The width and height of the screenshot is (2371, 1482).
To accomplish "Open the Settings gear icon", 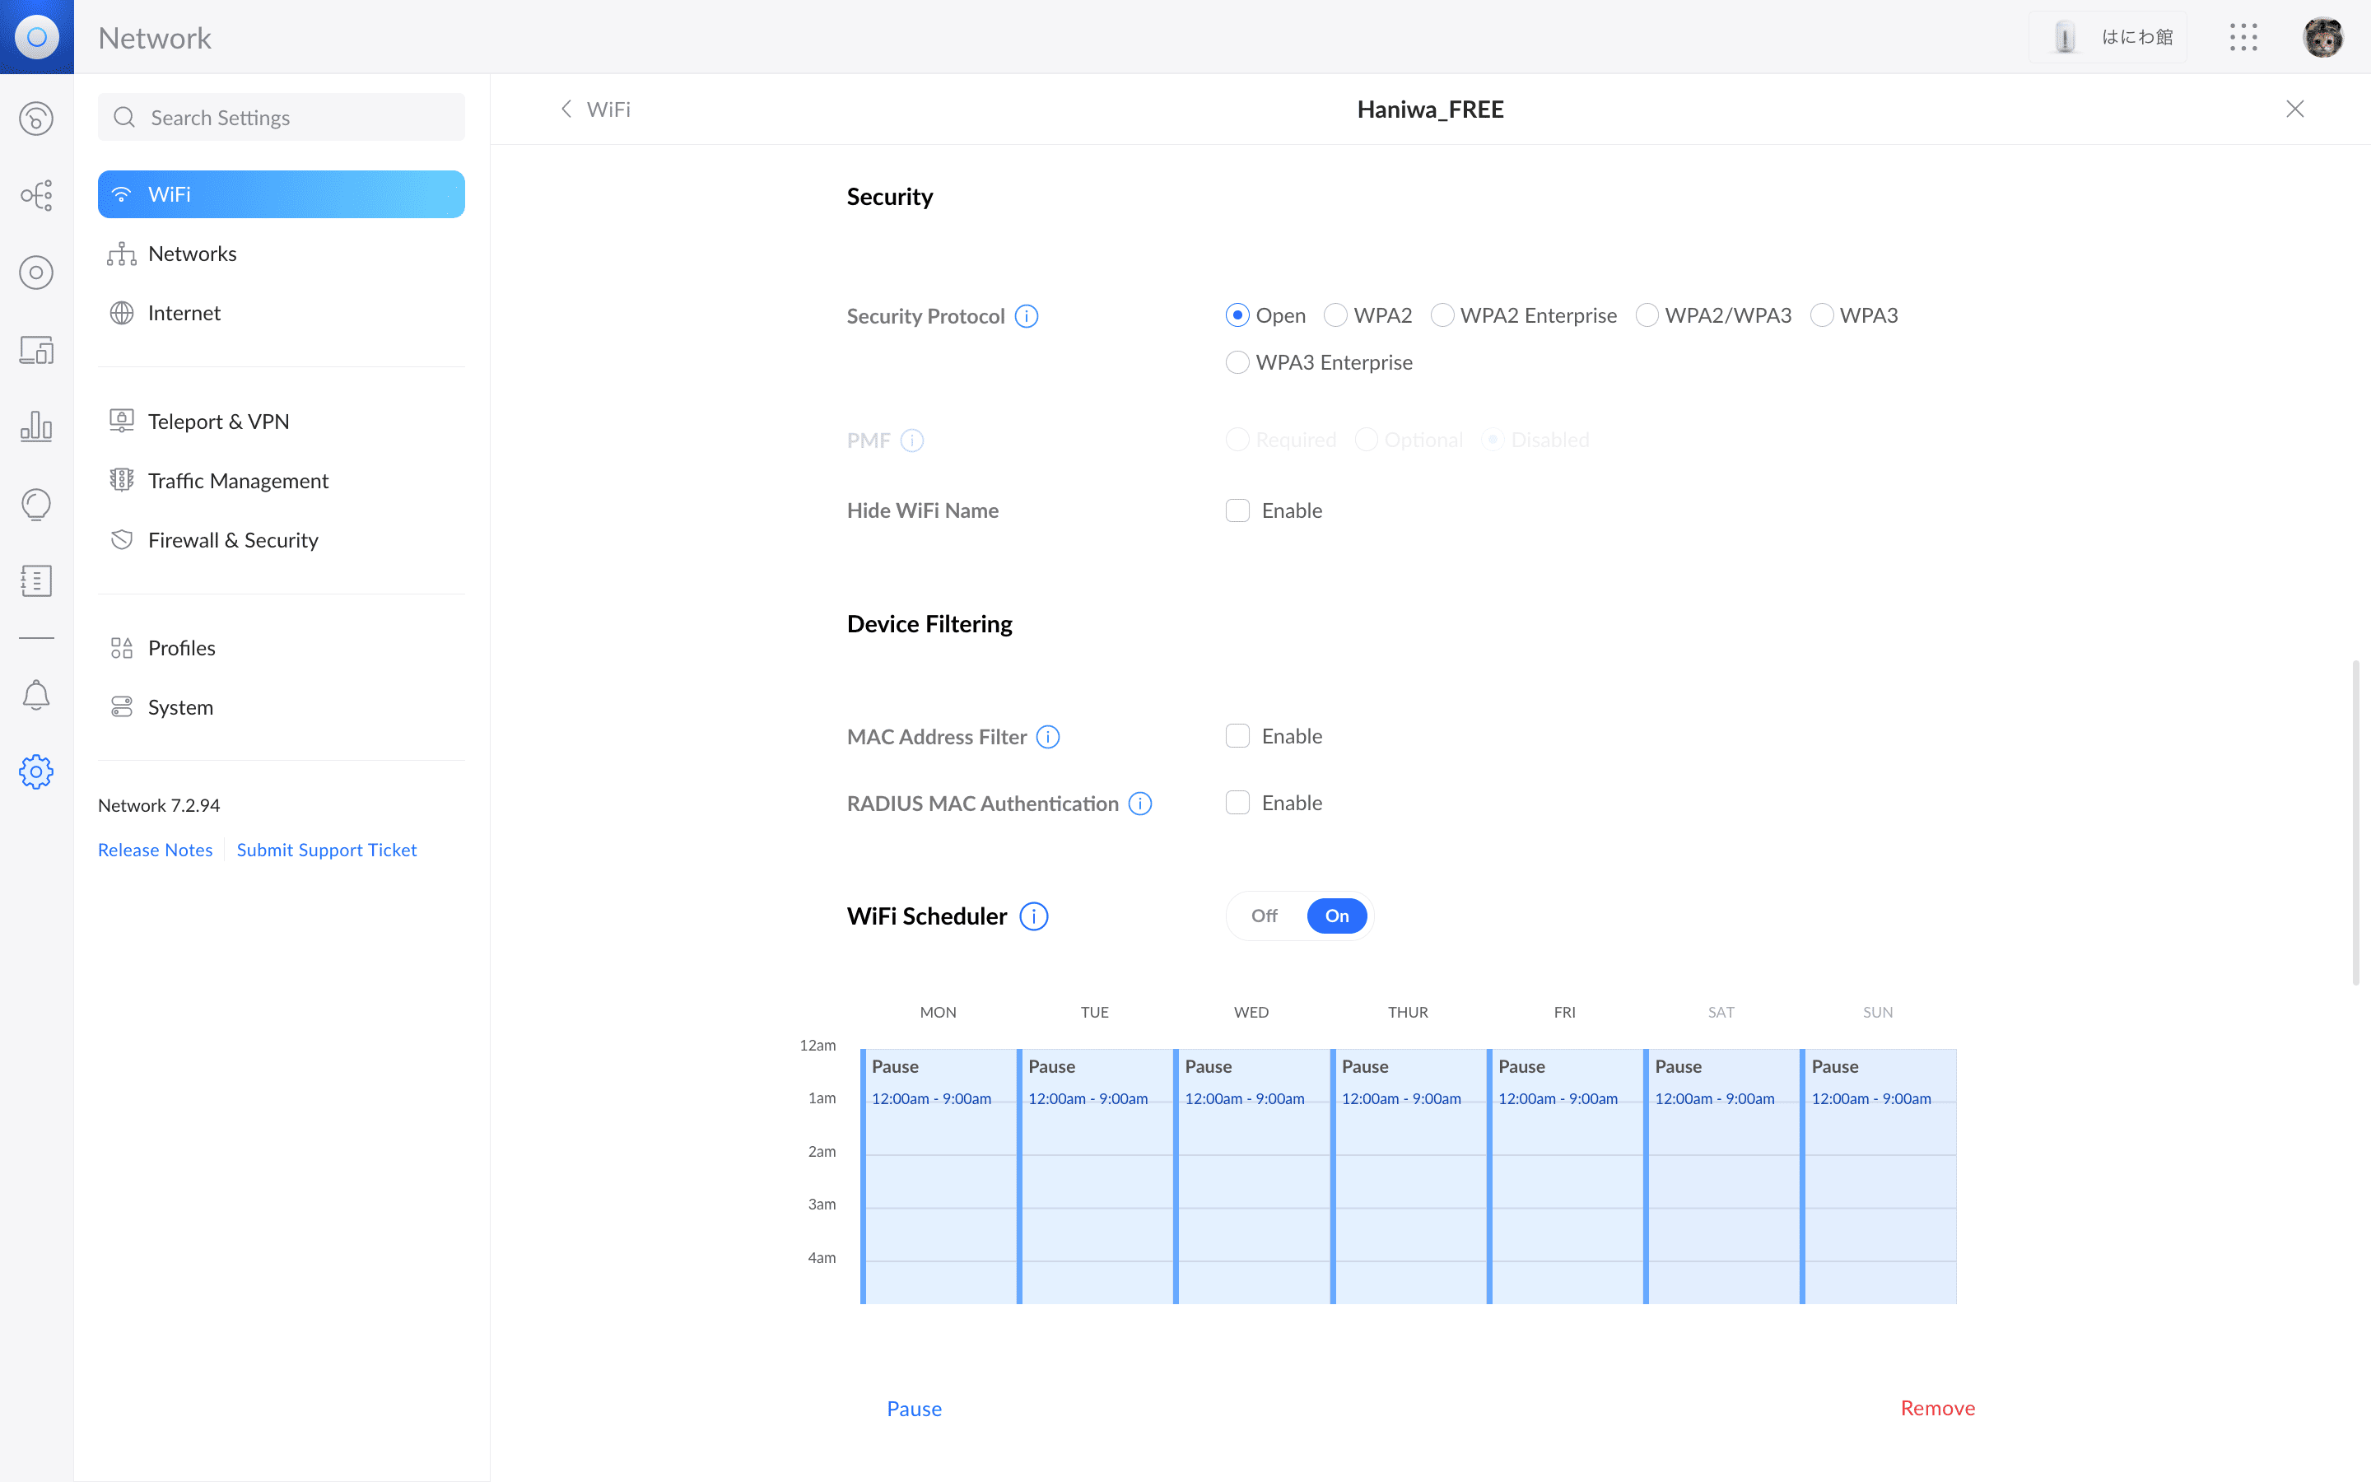I will (x=36, y=771).
